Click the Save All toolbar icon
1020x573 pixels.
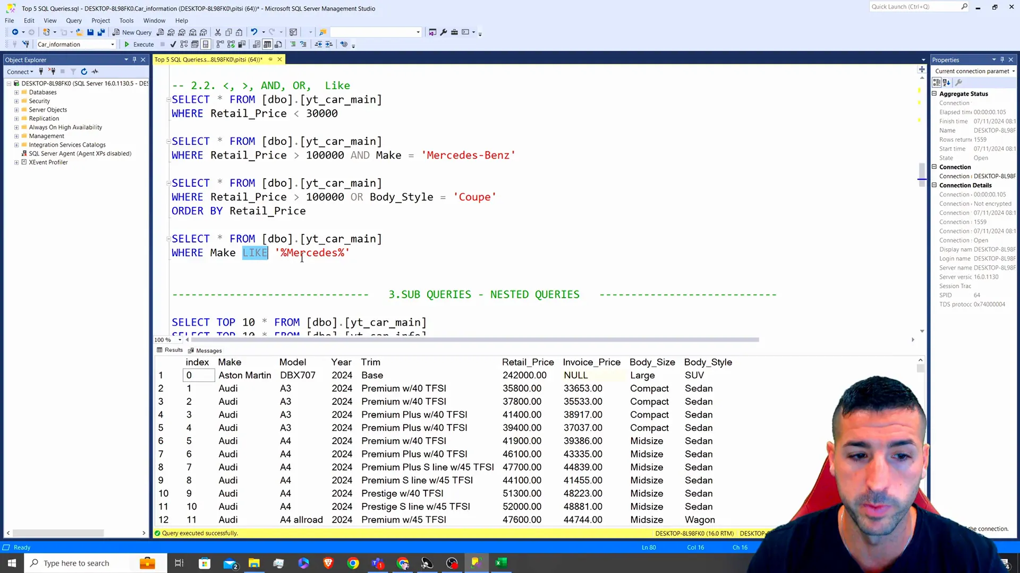tap(101, 32)
